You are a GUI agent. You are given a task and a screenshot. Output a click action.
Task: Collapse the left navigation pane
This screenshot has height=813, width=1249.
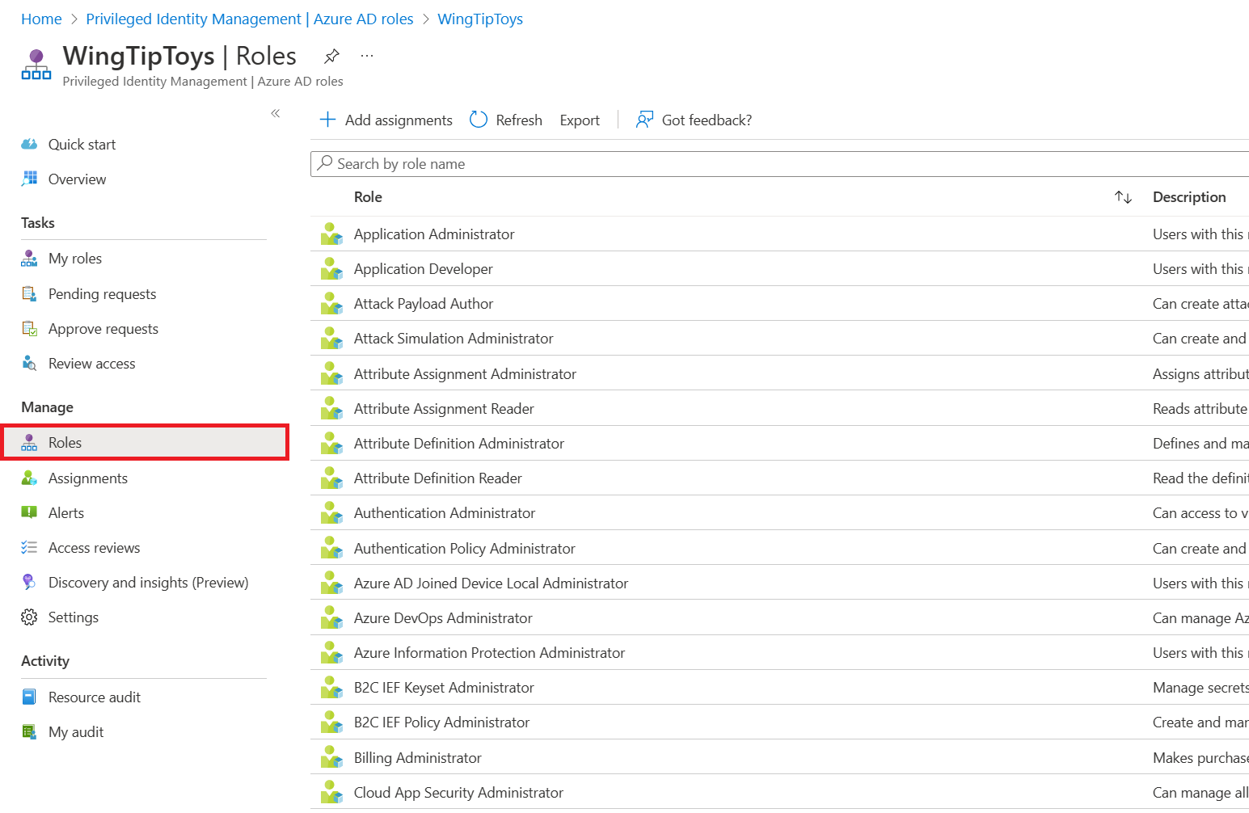276,113
